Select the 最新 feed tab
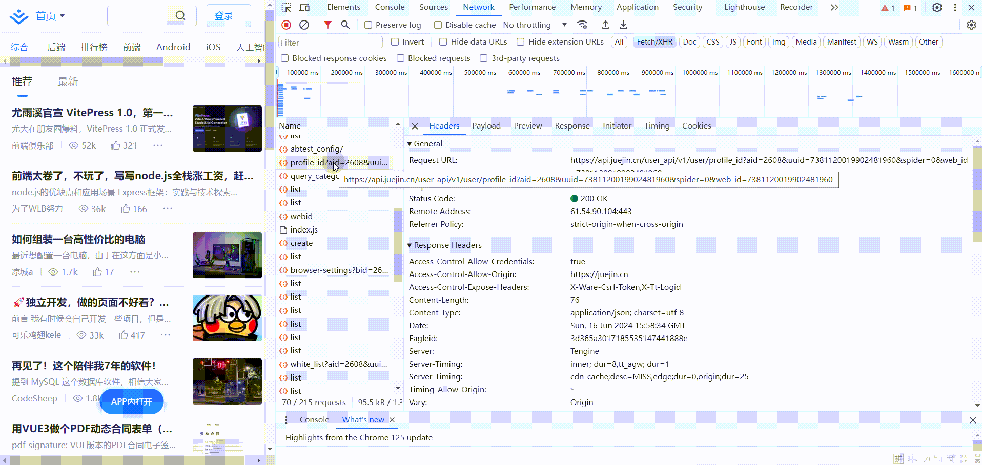 coord(68,81)
